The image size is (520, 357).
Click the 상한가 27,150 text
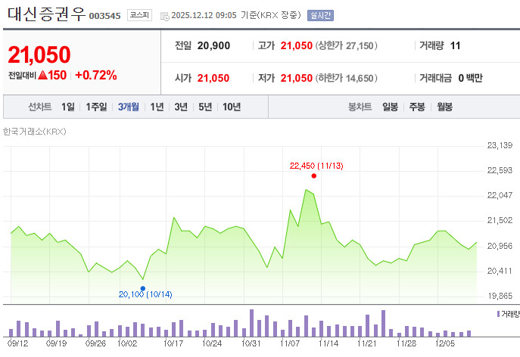point(346,45)
